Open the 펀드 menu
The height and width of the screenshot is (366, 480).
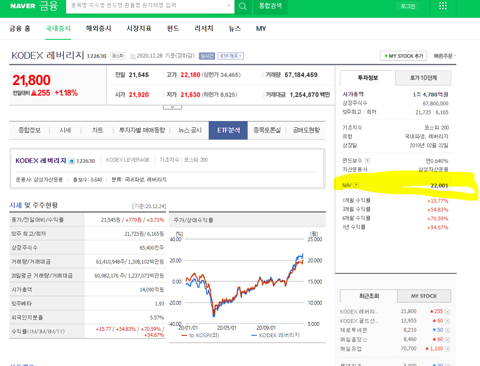173,28
